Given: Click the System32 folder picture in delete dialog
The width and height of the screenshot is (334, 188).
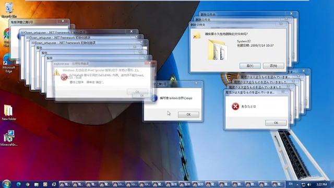Looking at the screenshot, I should point(217,50).
